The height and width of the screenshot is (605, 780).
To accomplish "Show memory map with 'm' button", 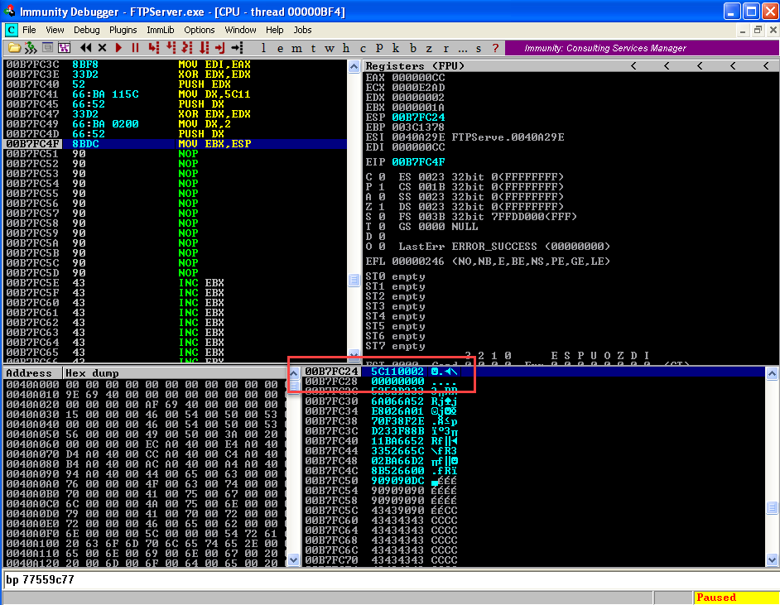I will pos(296,48).
